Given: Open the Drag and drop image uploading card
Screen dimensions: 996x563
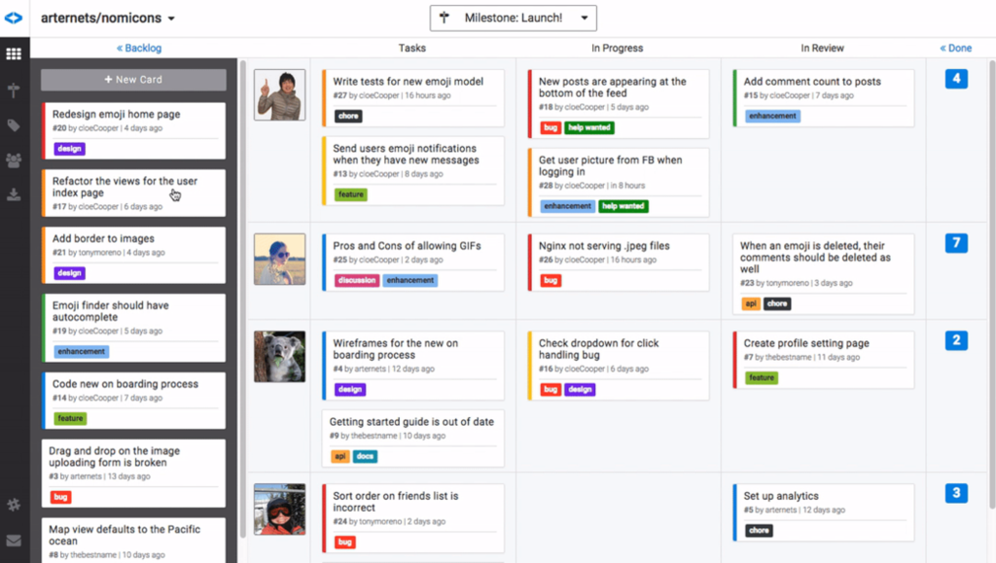Looking at the screenshot, I should point(133,474).
